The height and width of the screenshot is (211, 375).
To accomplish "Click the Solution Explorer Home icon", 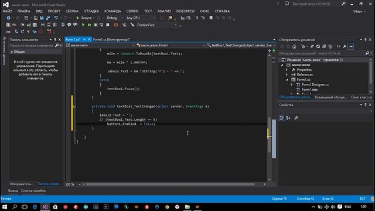I will 294,46.
